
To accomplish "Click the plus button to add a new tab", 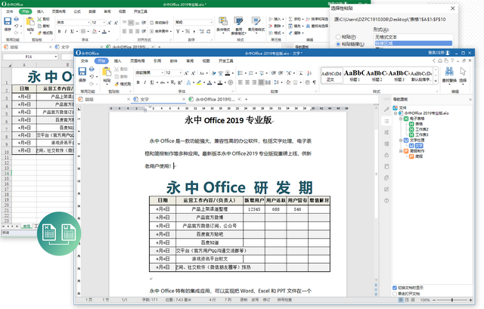I will pos(246,99).
